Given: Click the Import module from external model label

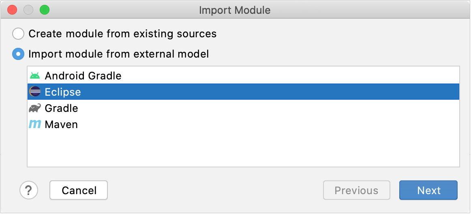Looking at the screenshot, I should coord(119,54).
